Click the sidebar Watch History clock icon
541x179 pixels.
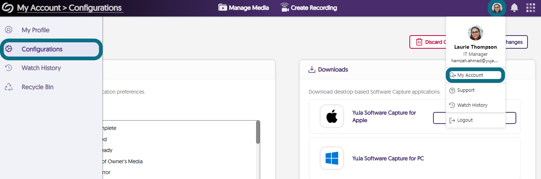(x=9, y=68)
